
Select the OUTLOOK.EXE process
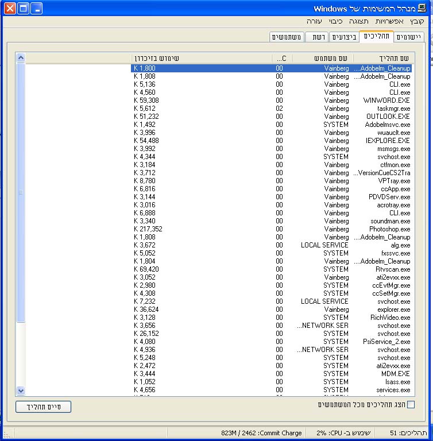(271, 117)
